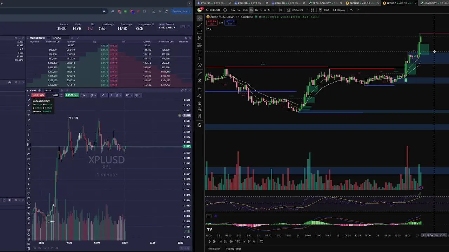The width and height of the screenshot is (449, 252).
Task: Select the text annotation tool in TradingView
Action: click(x=200, y=58)
